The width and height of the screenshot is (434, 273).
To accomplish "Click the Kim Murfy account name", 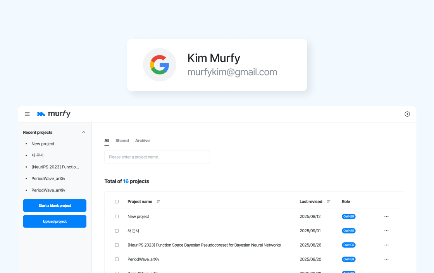I will [214, 58].
